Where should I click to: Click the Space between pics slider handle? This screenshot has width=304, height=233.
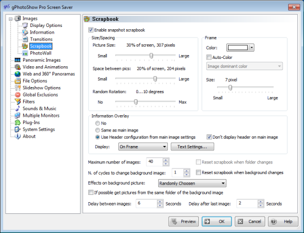(x=155, y=79)
